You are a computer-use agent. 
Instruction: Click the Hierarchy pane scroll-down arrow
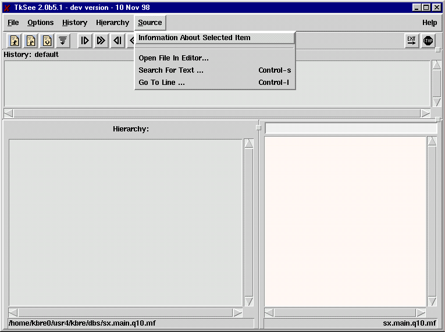(x=248, y=301)
